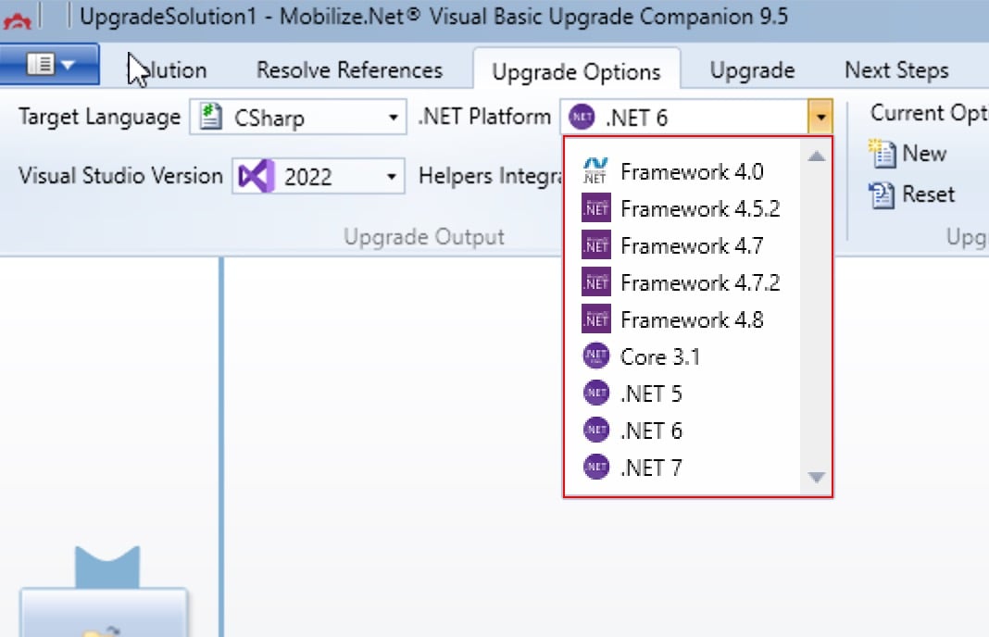Image resolution: width=989 pixels, height=637 pixels.
Task: Open the application menu button at top left
Action: point(48,66)
